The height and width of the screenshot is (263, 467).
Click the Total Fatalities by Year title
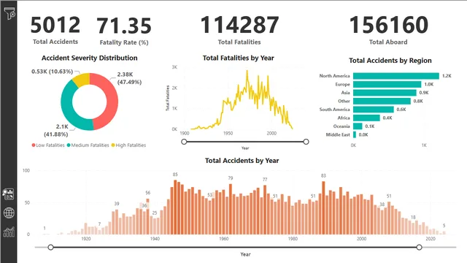tap(239, 58)
